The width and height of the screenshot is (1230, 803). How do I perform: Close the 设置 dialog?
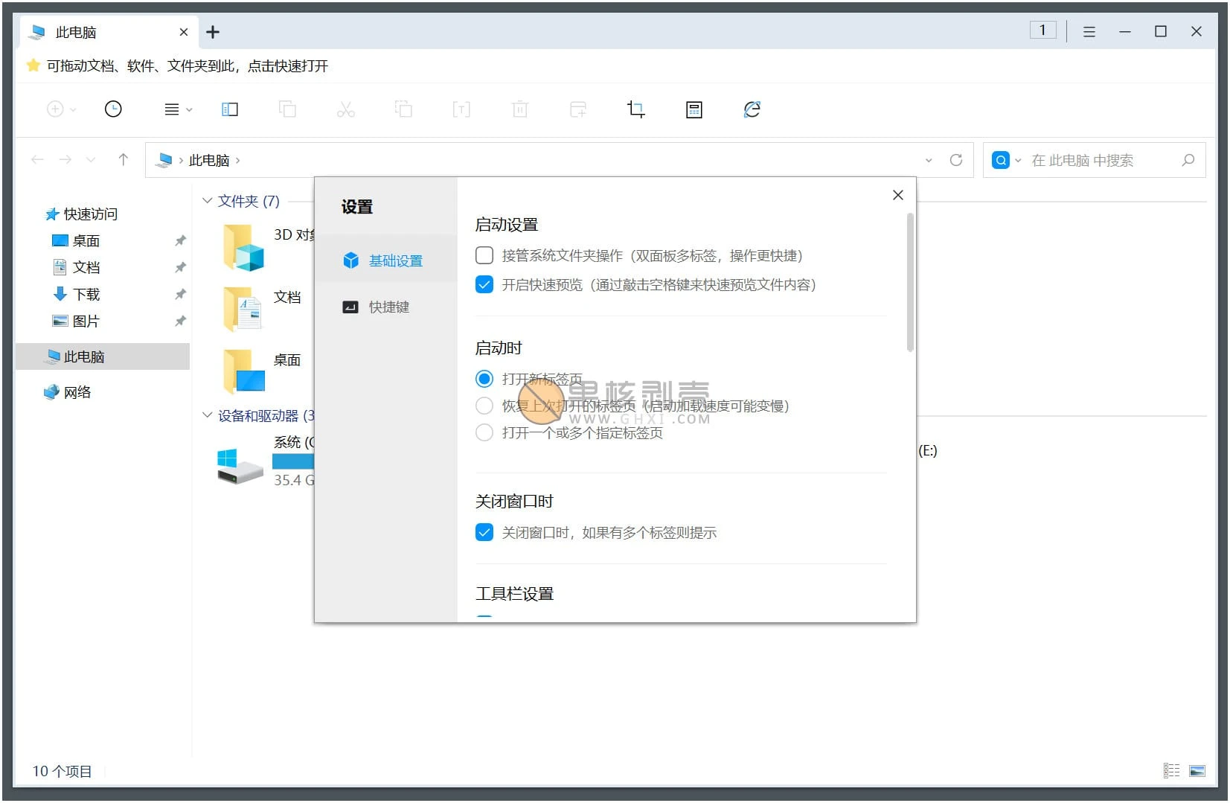coord(898,195)
